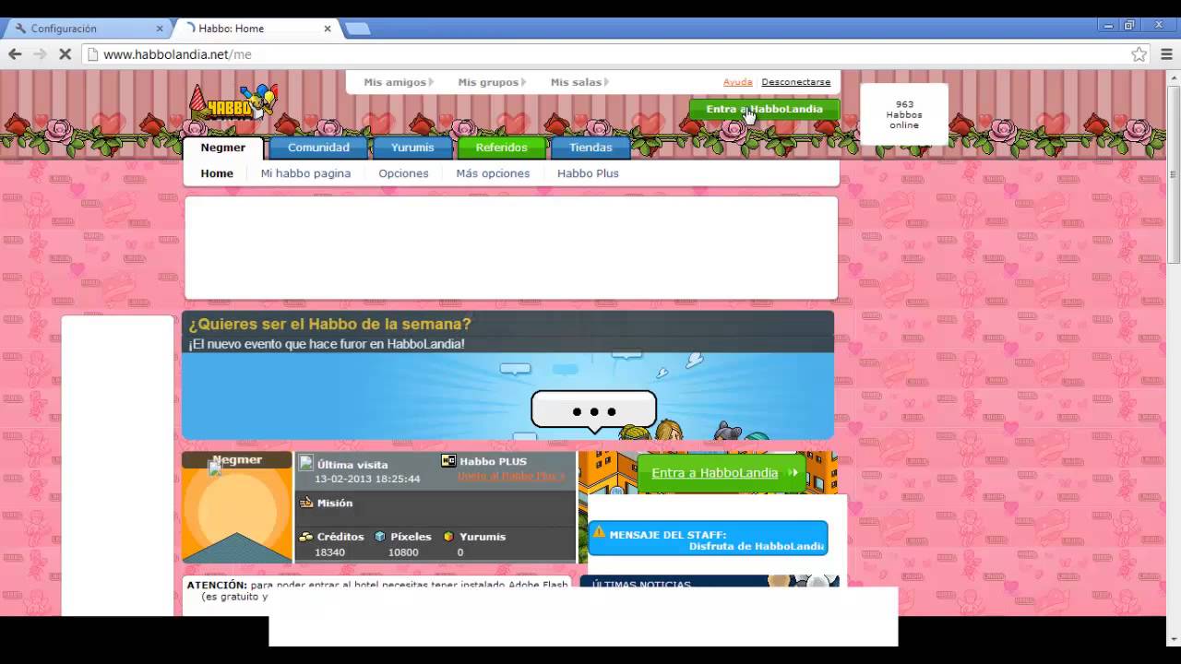
Task: Click the Únete al Habbo Plus link
Action: pos(510,476)
